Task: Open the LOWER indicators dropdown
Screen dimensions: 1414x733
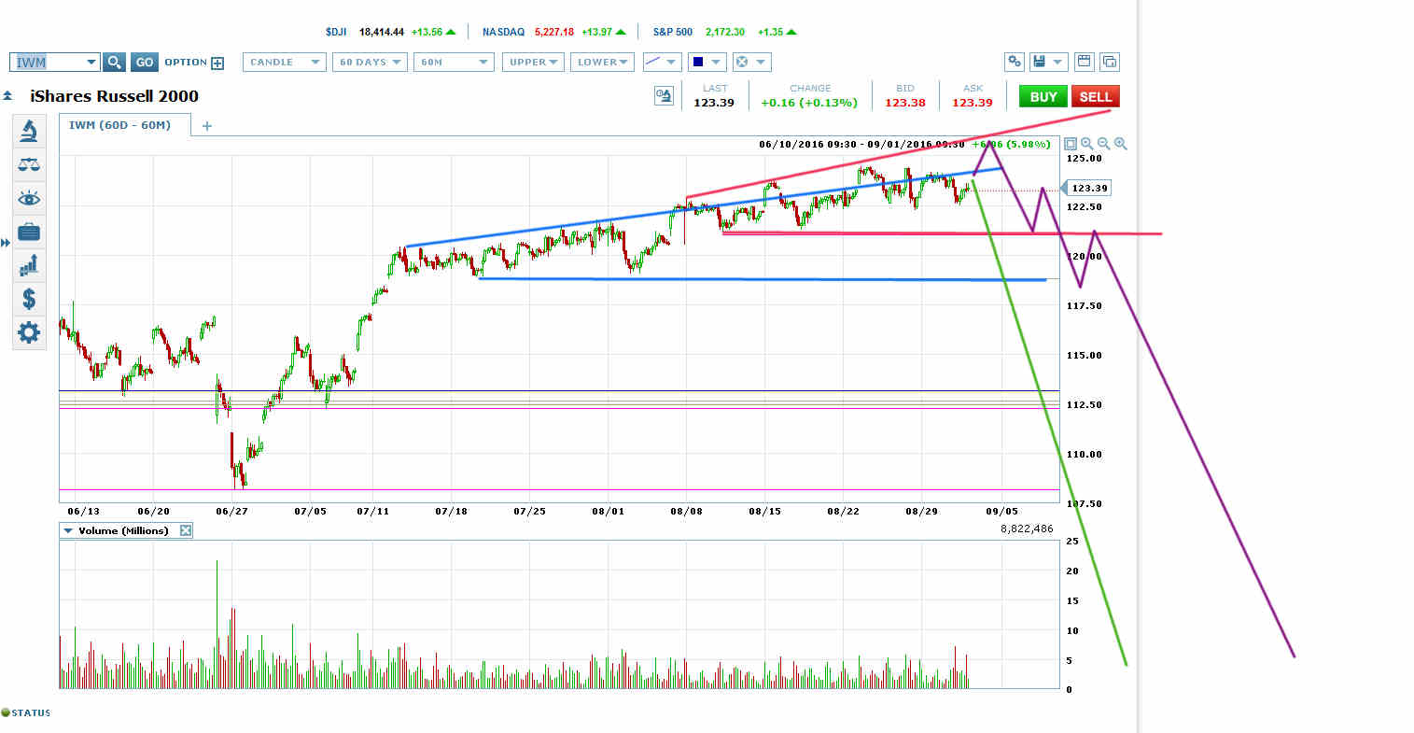Action: [602, 63]
